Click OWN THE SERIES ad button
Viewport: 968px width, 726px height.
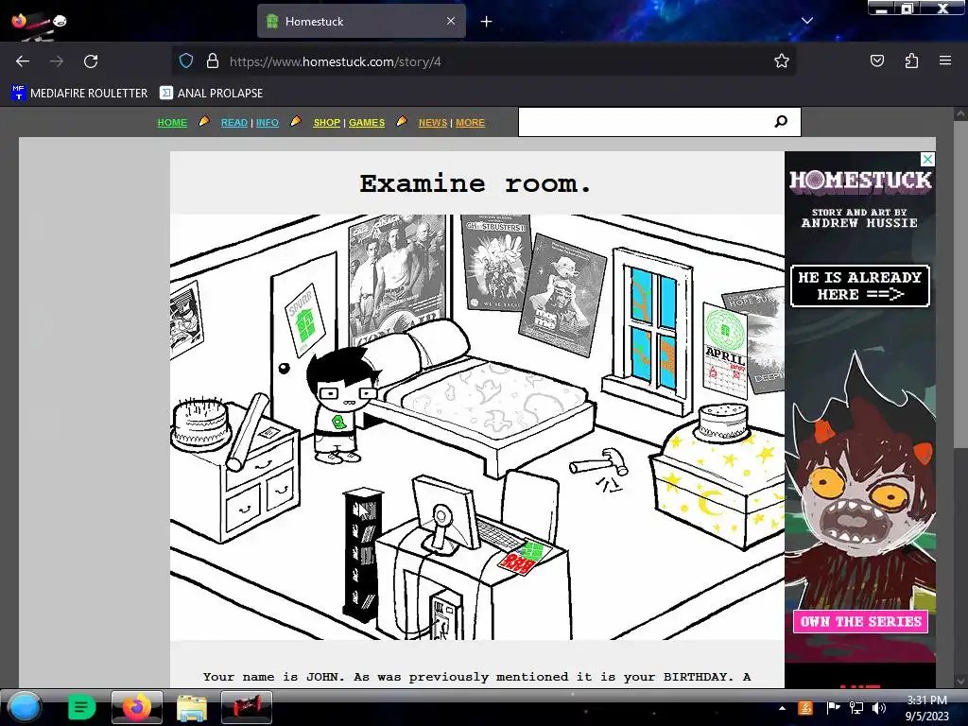coord(860,621)
